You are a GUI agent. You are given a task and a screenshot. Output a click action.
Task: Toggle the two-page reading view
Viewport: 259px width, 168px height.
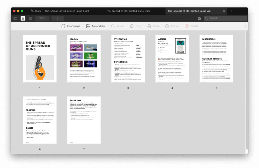(x=31, y=18)
